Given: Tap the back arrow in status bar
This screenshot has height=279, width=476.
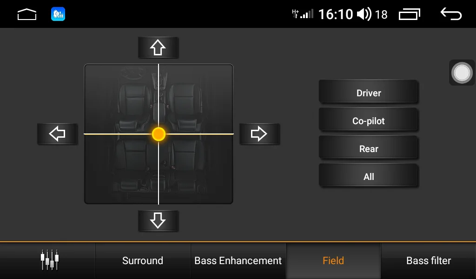Looking at the screenshot, I should tap(451, 14).
